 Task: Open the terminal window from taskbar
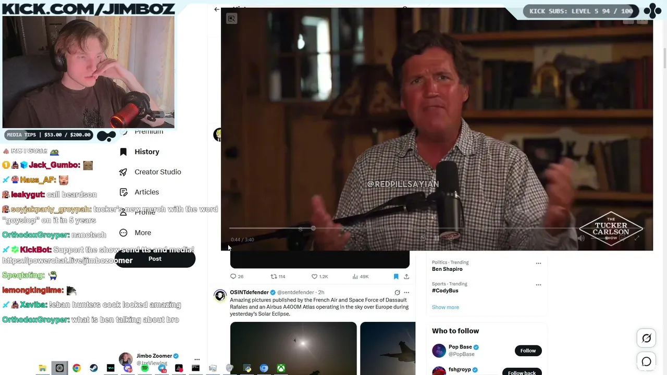[195, 368]
